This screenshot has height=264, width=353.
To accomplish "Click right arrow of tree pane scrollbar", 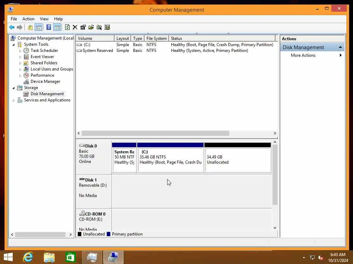I will point(70,234).
